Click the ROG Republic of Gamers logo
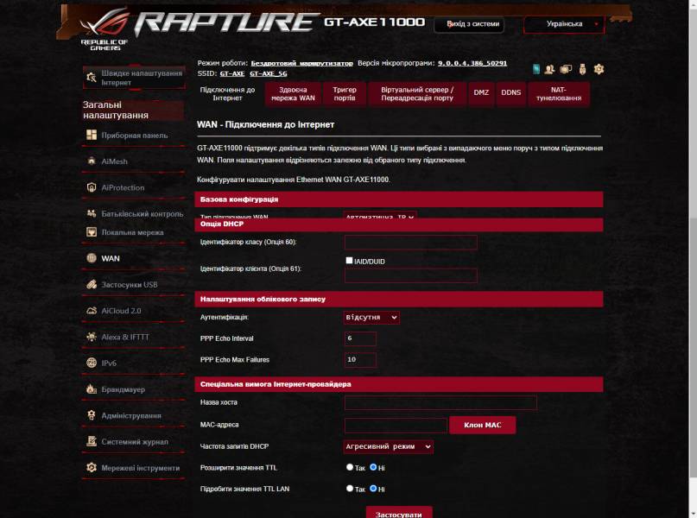697x518 pixels. pyautogui.click(x=105, y=29)
